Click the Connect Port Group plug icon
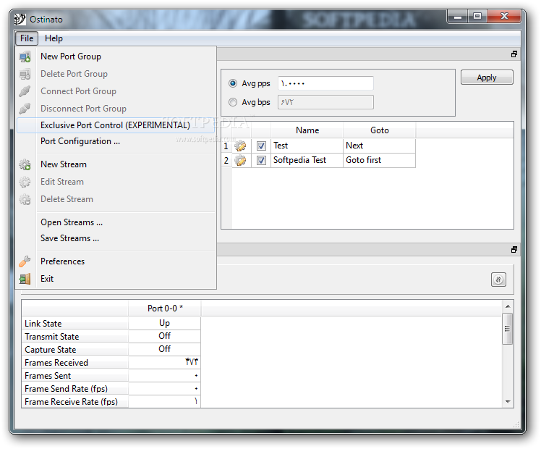Image resolution: width=541 pixels, height=449 pixels. (25, 91)
